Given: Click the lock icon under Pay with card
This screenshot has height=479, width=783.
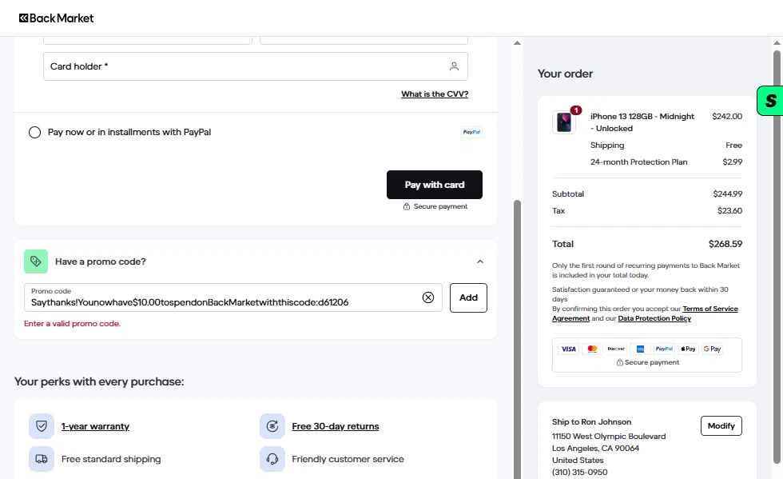Looking at the screenshot, I should 407,206.
